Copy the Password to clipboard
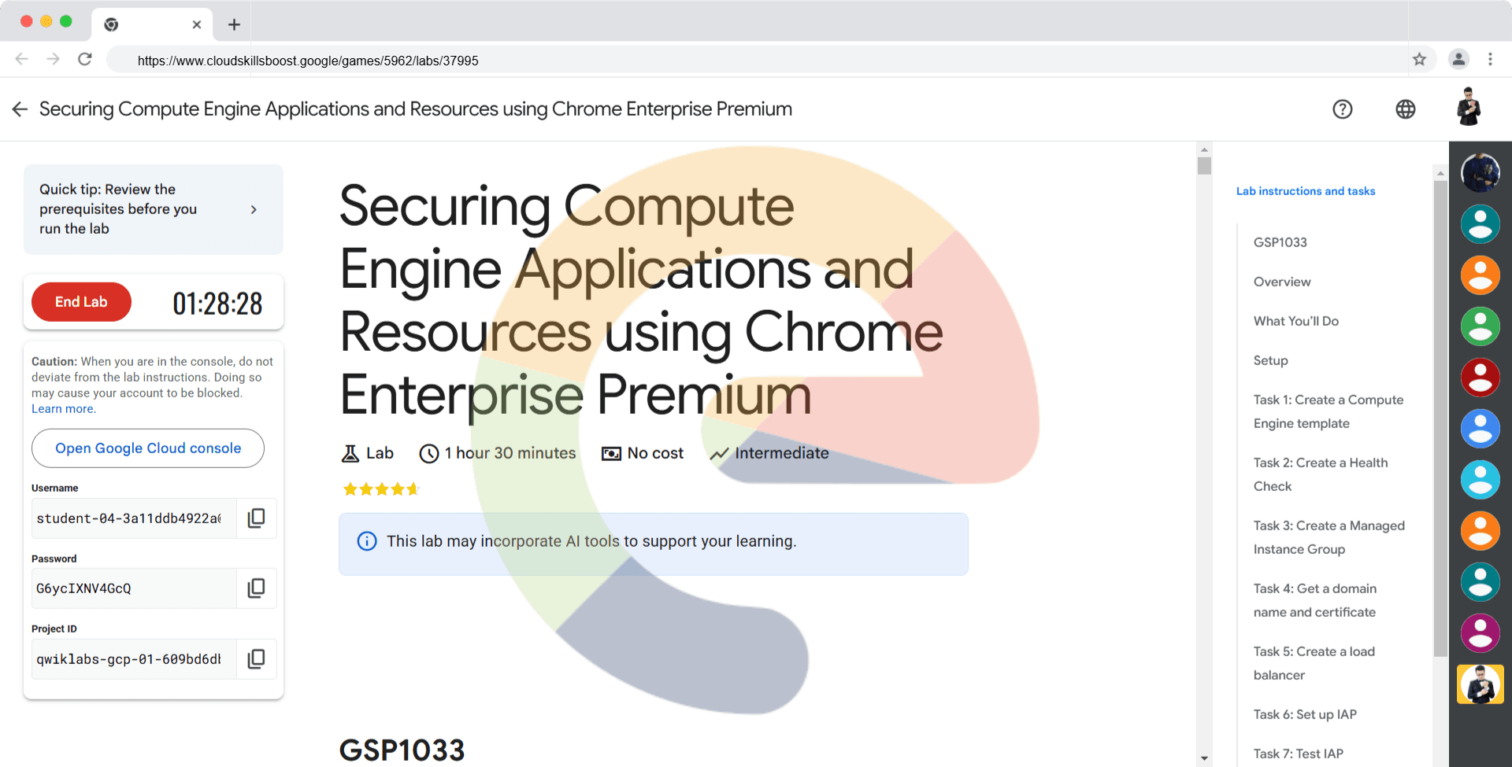The height and width of the screenshot is (767, 1512). pos(257,588)
